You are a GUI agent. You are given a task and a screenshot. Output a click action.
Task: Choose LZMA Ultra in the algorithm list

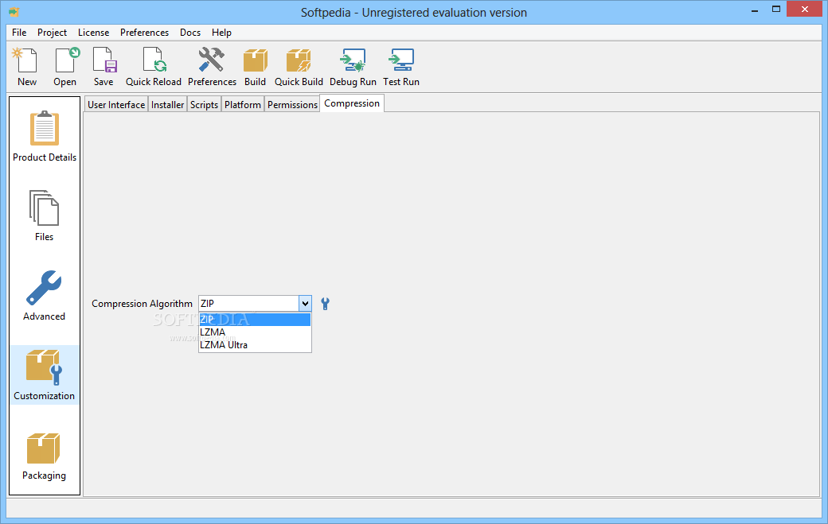(255, 345)
